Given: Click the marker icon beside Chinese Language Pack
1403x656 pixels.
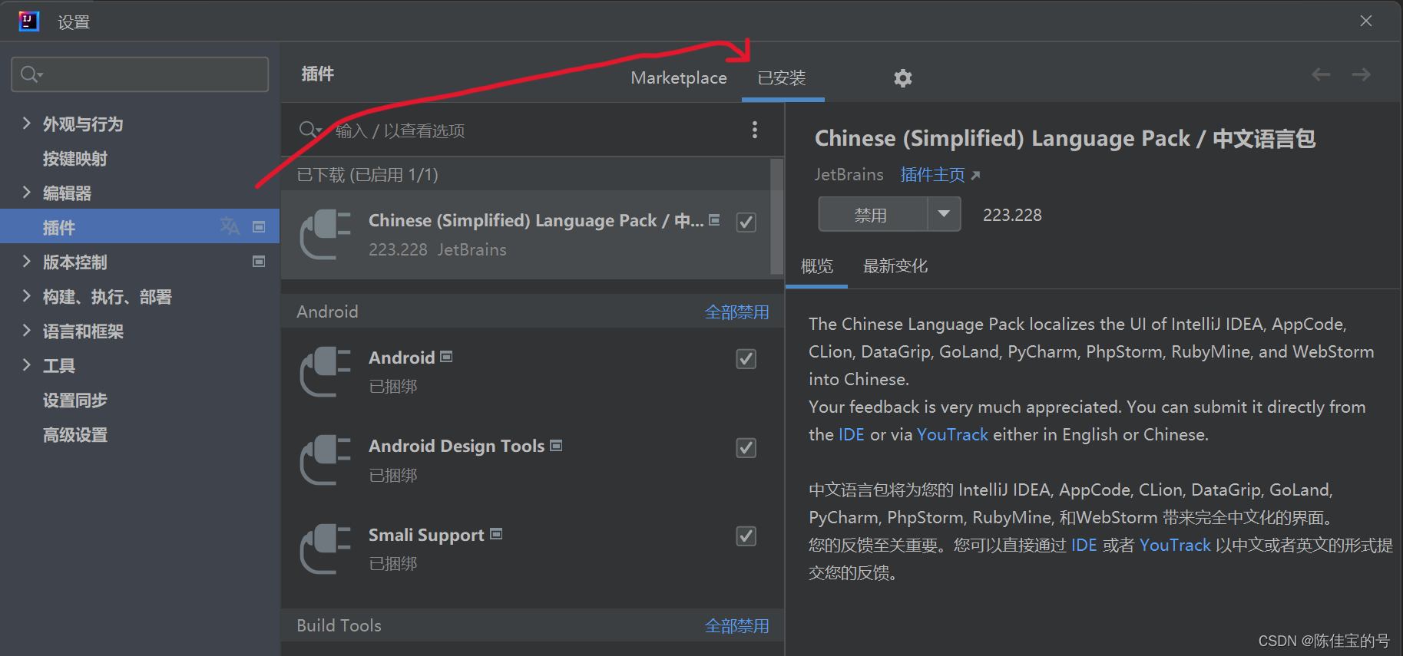Looking at the screenshot, I should (x=714, y=220).
